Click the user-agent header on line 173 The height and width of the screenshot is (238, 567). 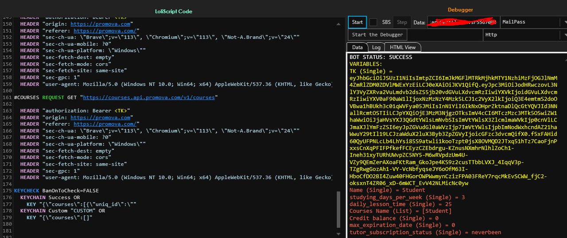pyautogui.click(x=176, y=177)
